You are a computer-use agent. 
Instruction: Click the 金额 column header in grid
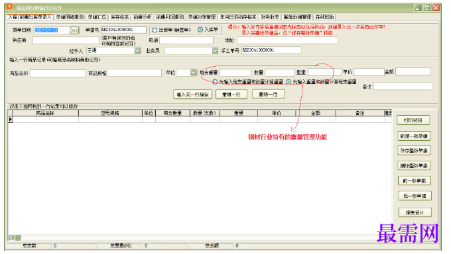tap(316, 113)
